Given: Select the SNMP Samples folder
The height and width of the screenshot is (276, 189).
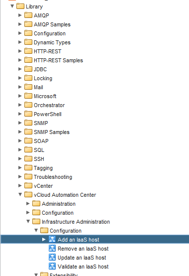Looking at the screenshot, I should pyautogui.click(x=52, y=132).
